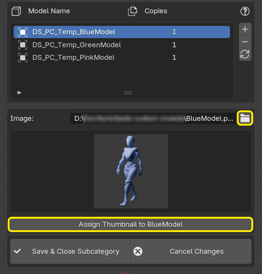Click the Copies header icon

pos(132,11)
